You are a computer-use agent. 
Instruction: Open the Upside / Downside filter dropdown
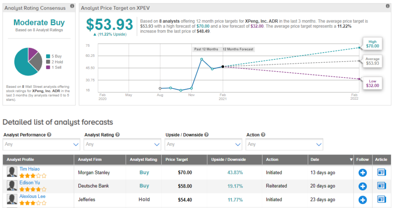203,144
